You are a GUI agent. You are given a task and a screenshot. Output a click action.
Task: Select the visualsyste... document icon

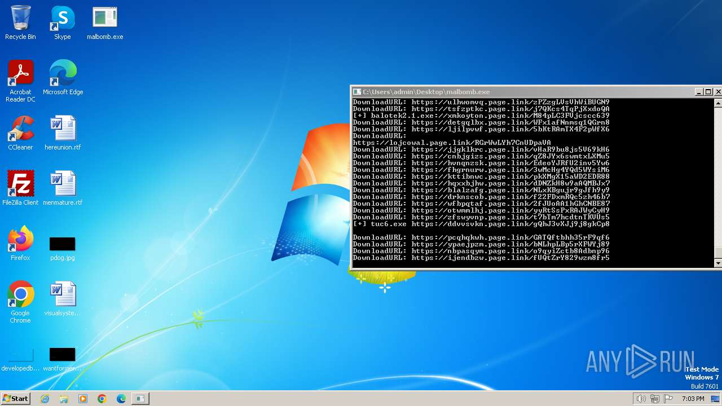tap(63, 299)
